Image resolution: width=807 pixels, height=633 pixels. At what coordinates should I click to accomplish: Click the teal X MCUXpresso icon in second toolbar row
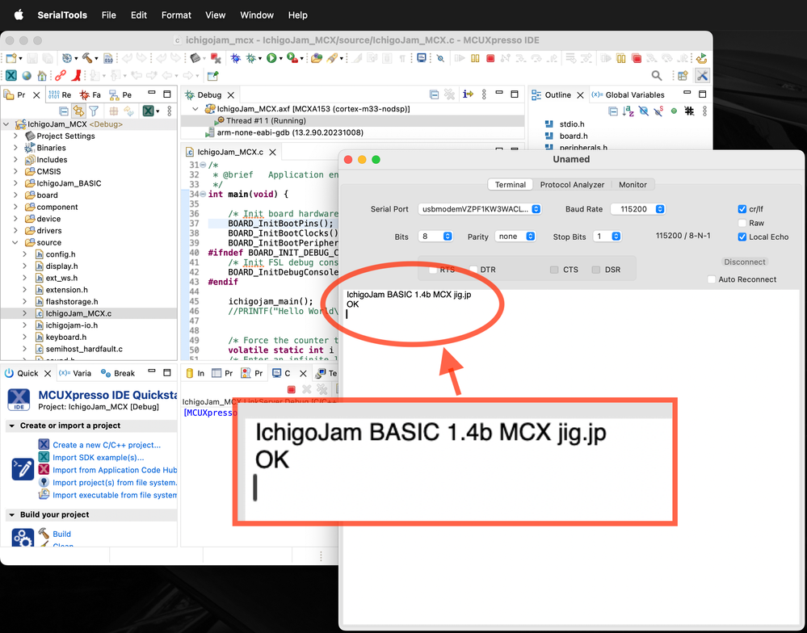click(11, 76)
